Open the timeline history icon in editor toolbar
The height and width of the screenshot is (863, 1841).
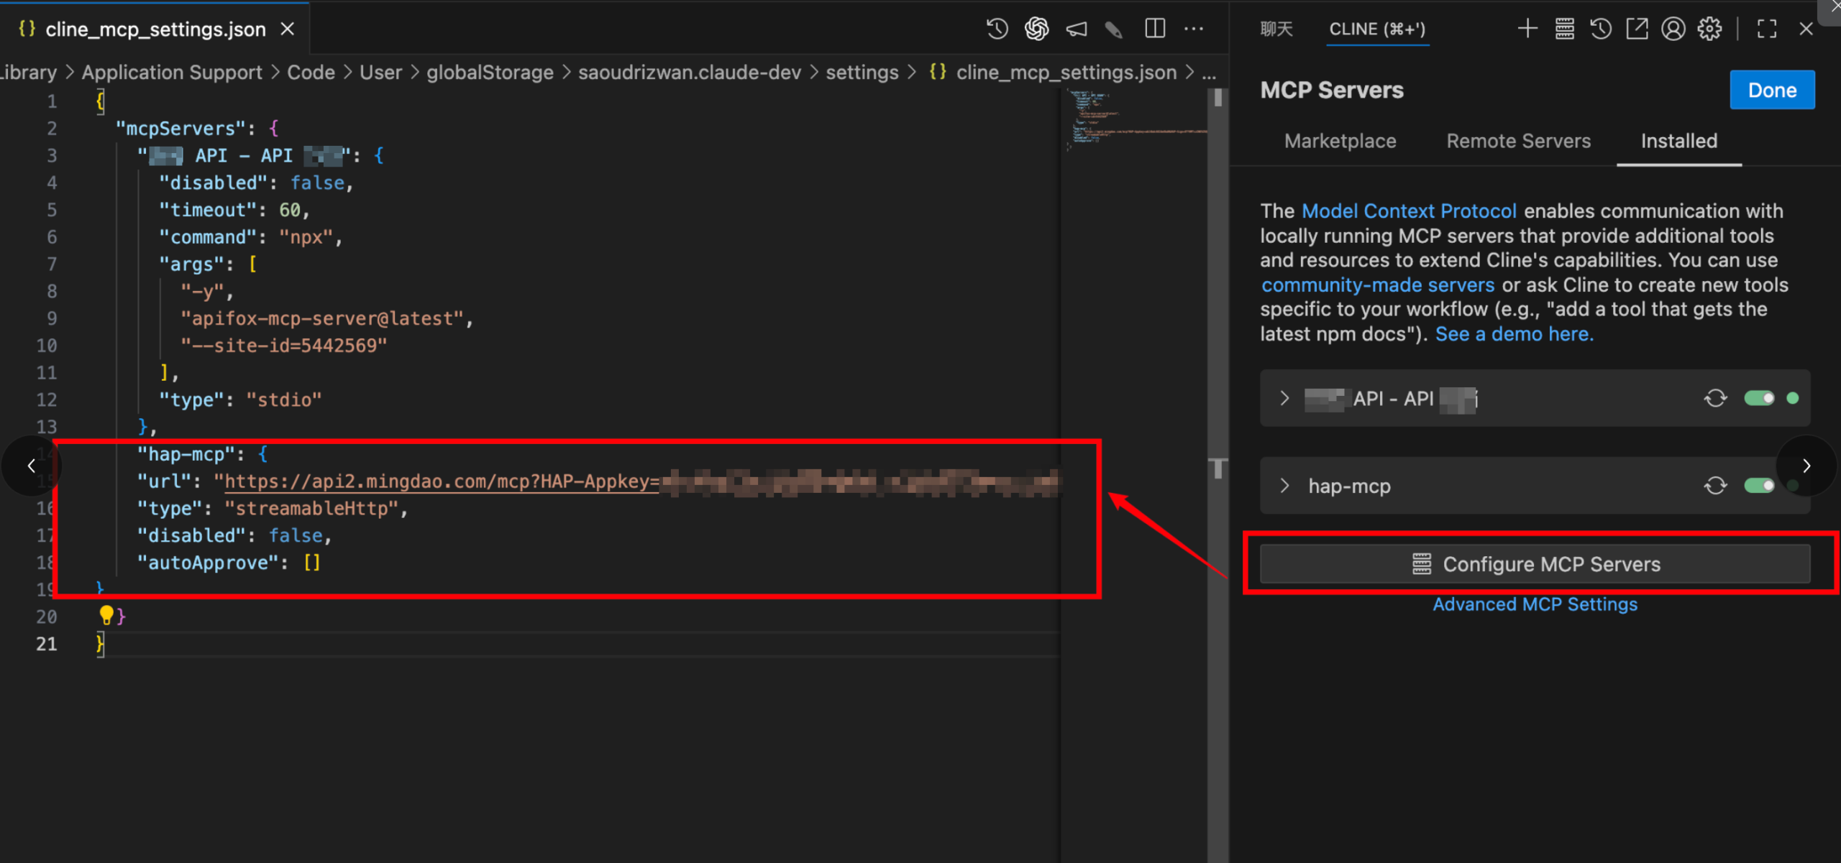point(997,29)
